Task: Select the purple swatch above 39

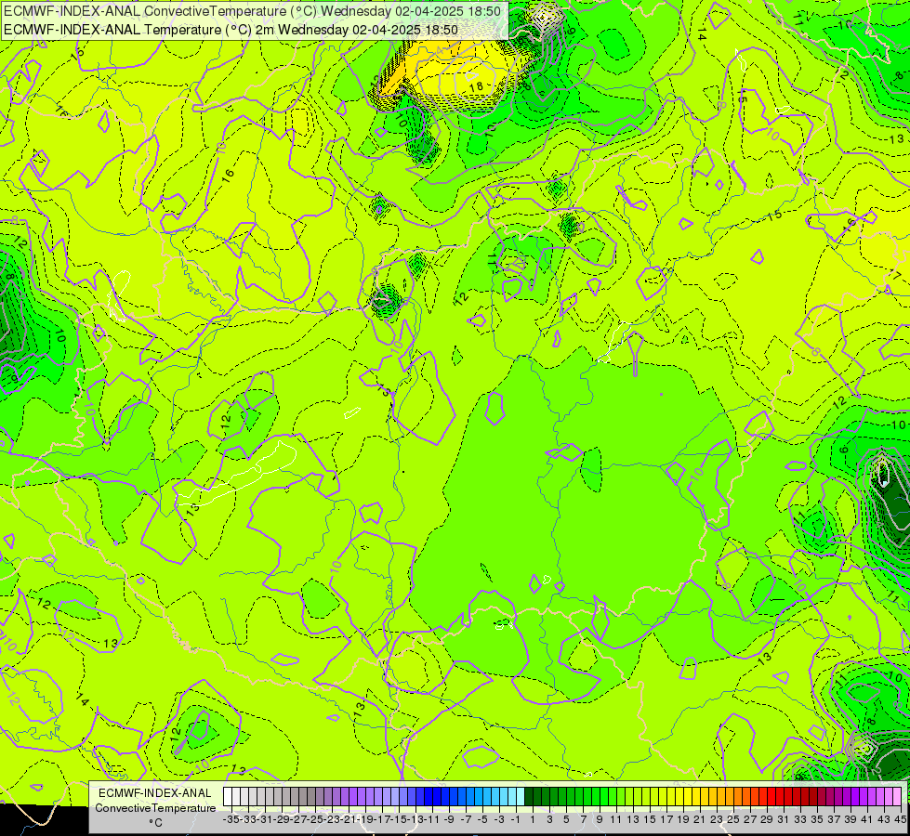Action: (847, 796)
